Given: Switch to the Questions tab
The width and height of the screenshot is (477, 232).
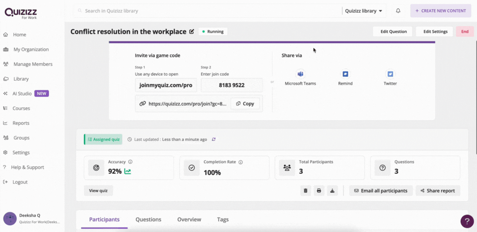Looking at the screenshot, I should pyautogui.click(x=149, y=220).
